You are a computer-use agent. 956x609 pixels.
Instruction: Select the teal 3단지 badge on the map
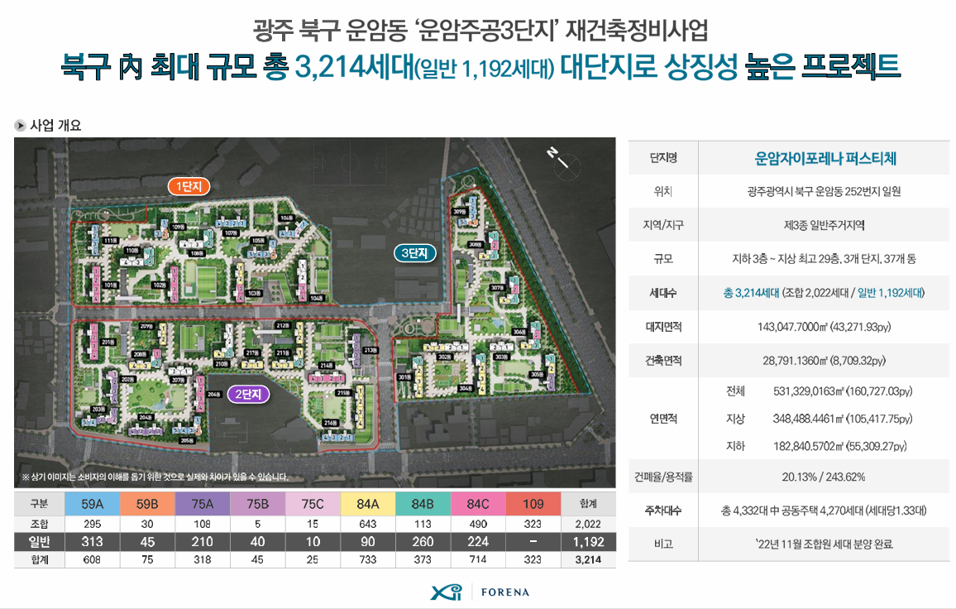pyautogui.click(x=414, y=253)
